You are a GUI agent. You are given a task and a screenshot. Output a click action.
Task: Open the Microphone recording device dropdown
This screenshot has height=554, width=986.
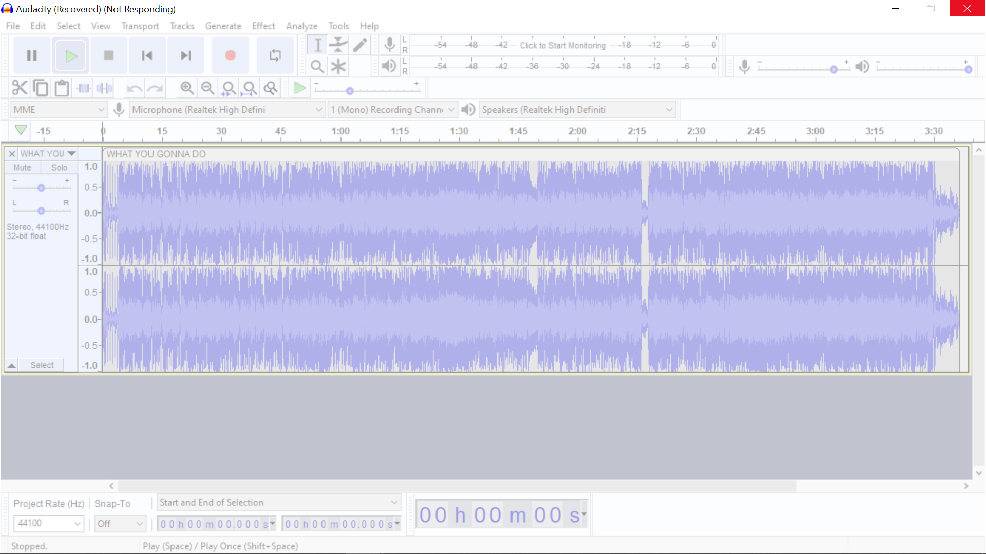tap(227, 110)
